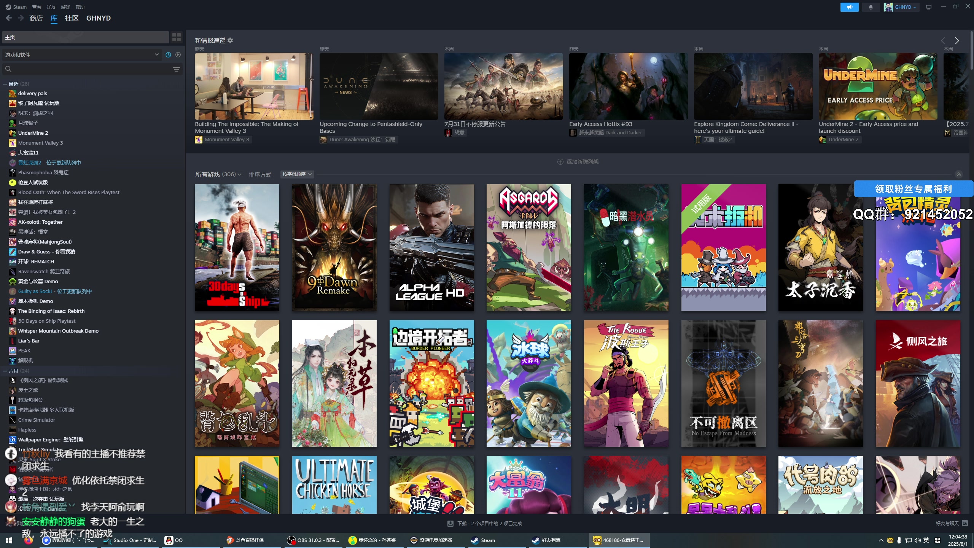This screenshot has width=974, height=548.
Task: Click the 天国：拯救2 news game tag
Action: coord(714,139)
